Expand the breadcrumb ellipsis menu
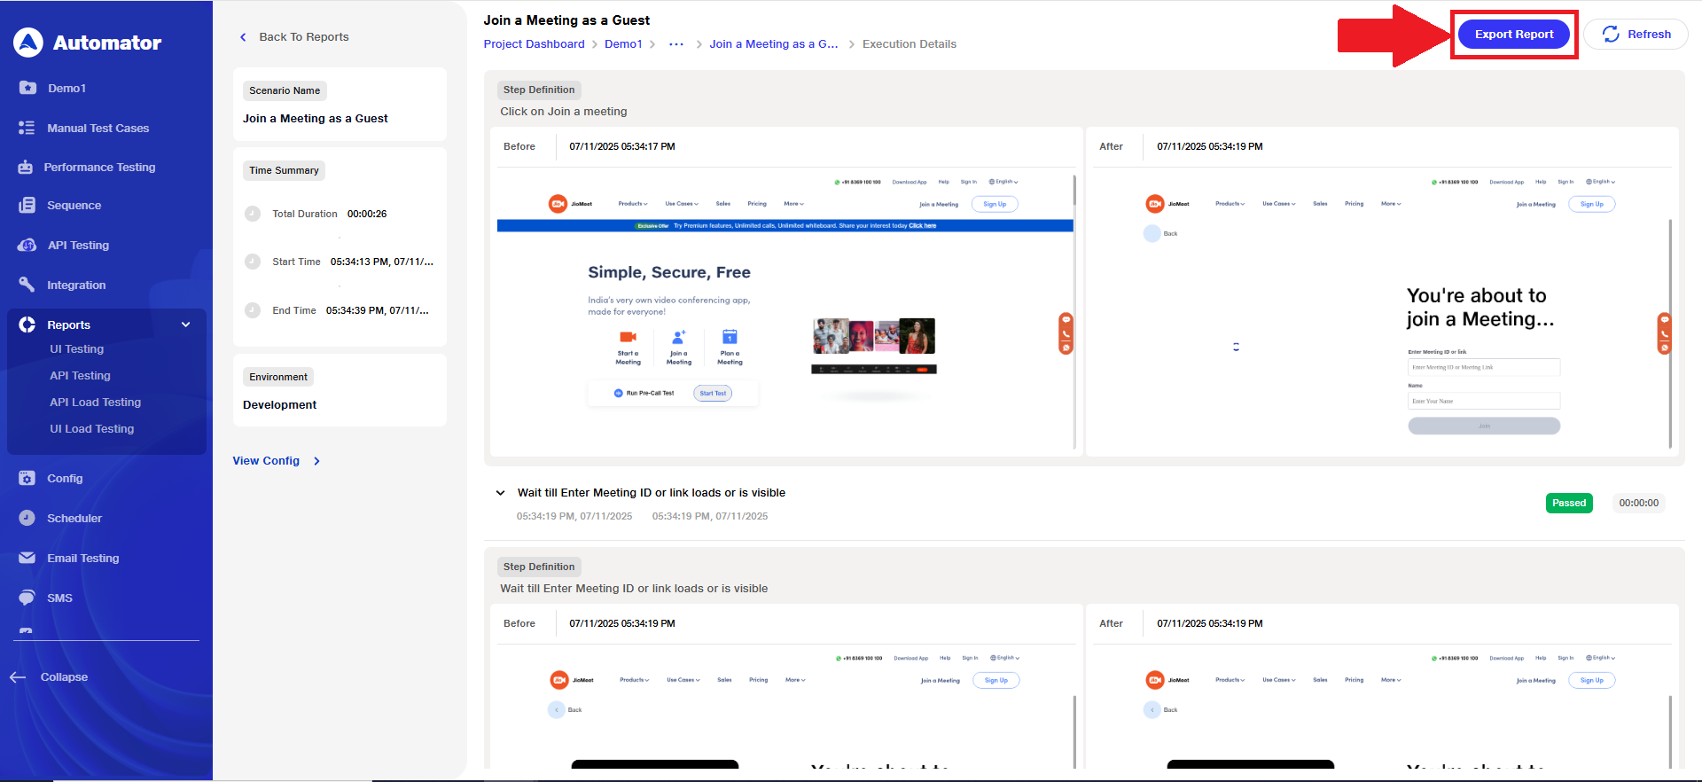The width and height of the screenshot is (1702, 782). coord(675,44)
